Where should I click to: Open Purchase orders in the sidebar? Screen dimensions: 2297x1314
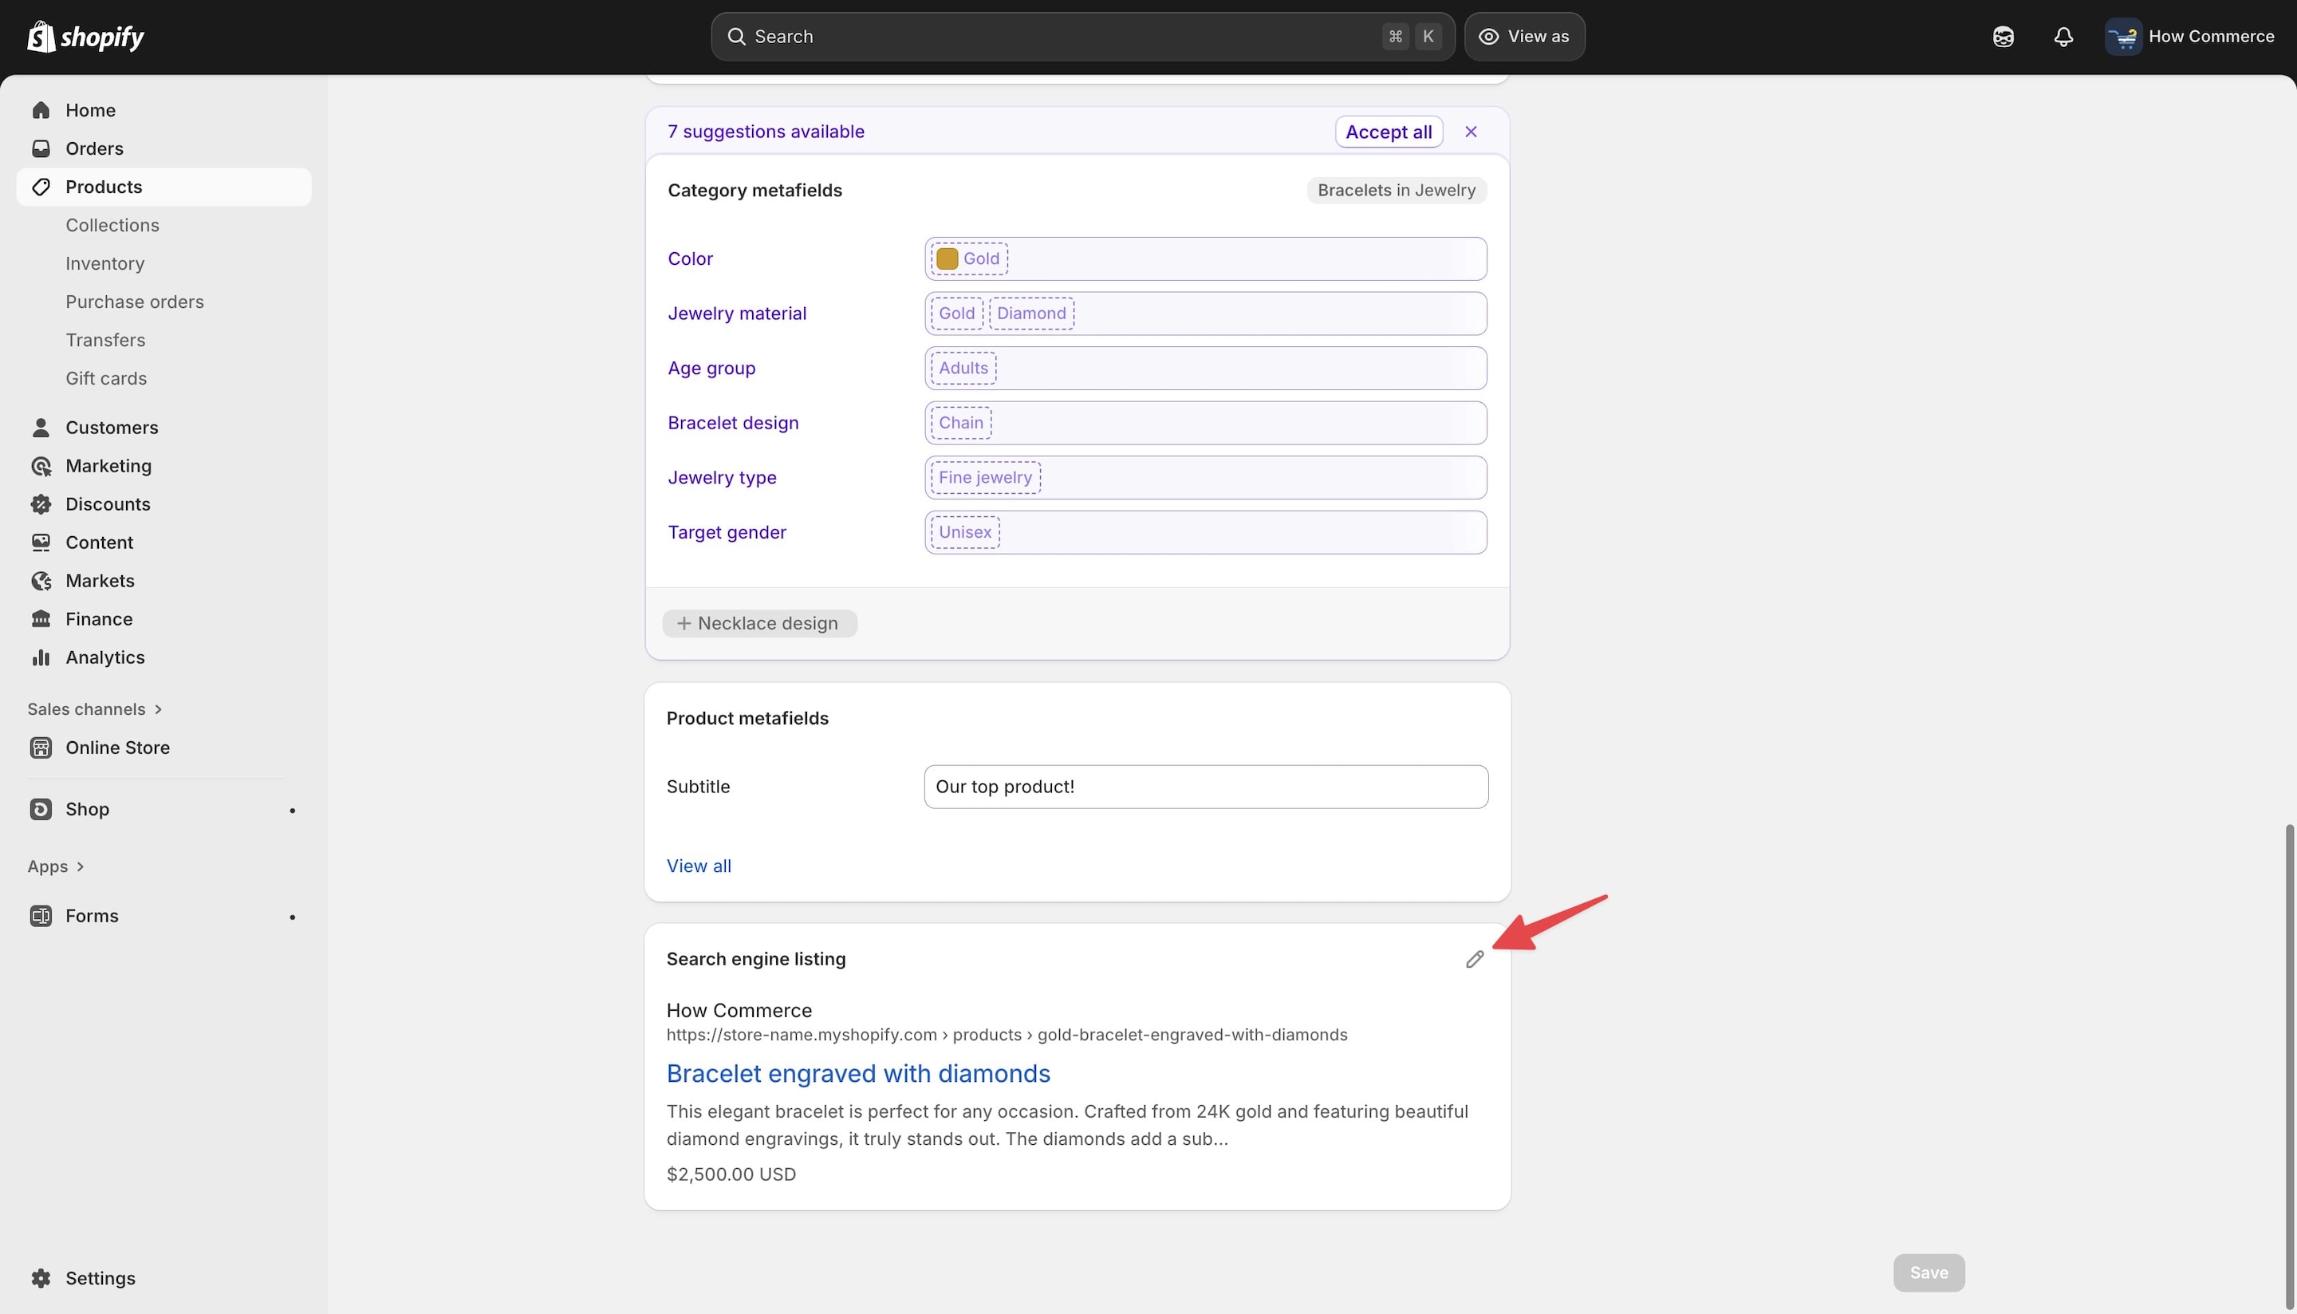pos(135,302)
